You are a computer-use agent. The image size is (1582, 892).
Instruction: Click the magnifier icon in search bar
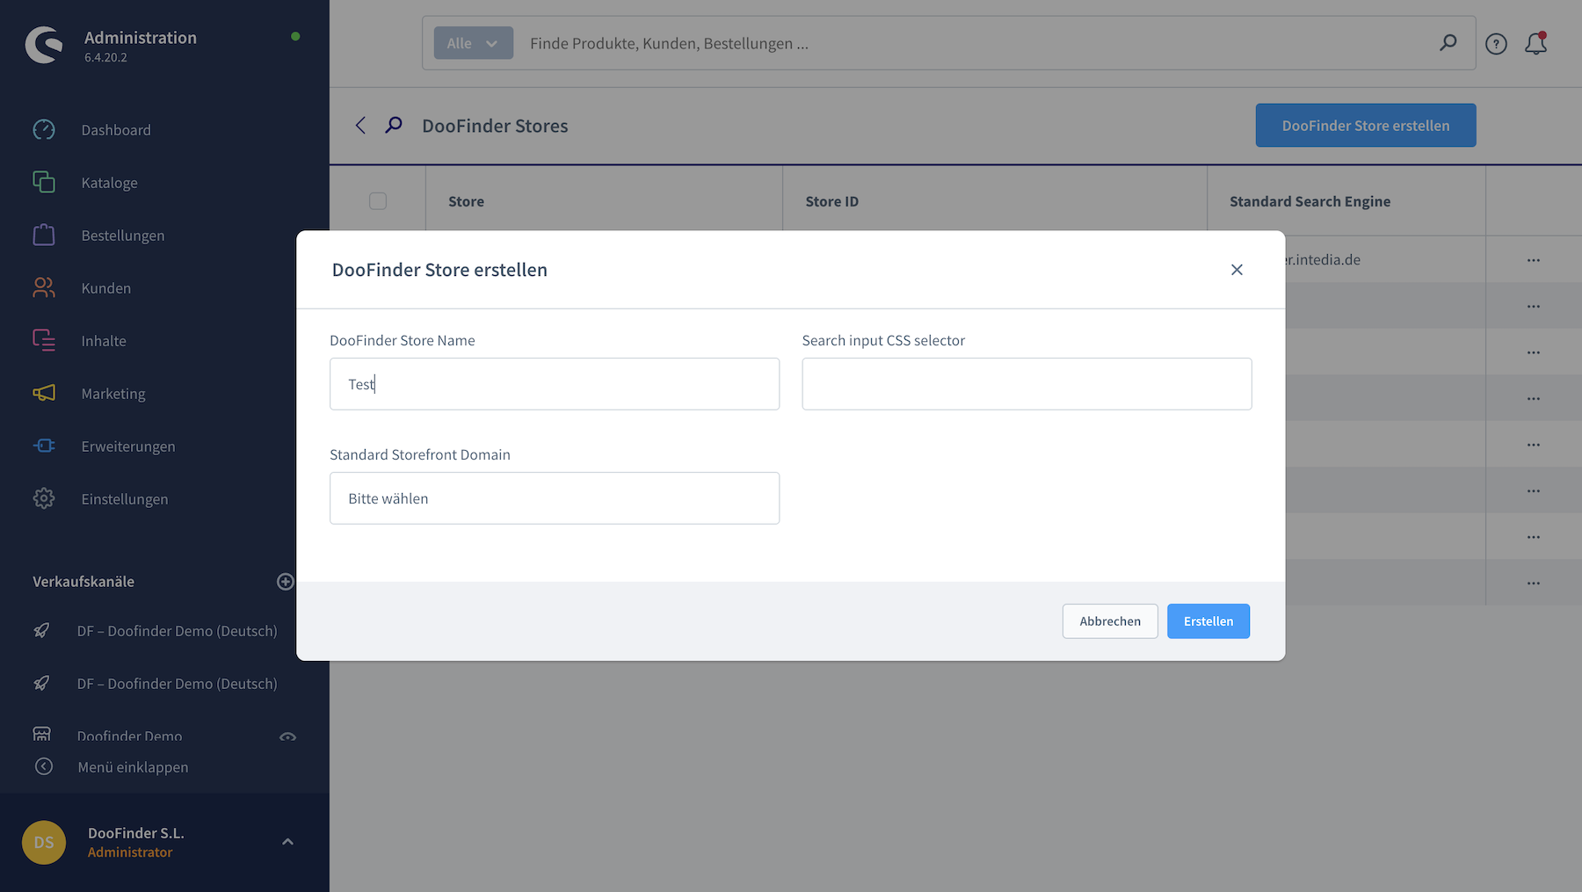(x=1448, y=42)
